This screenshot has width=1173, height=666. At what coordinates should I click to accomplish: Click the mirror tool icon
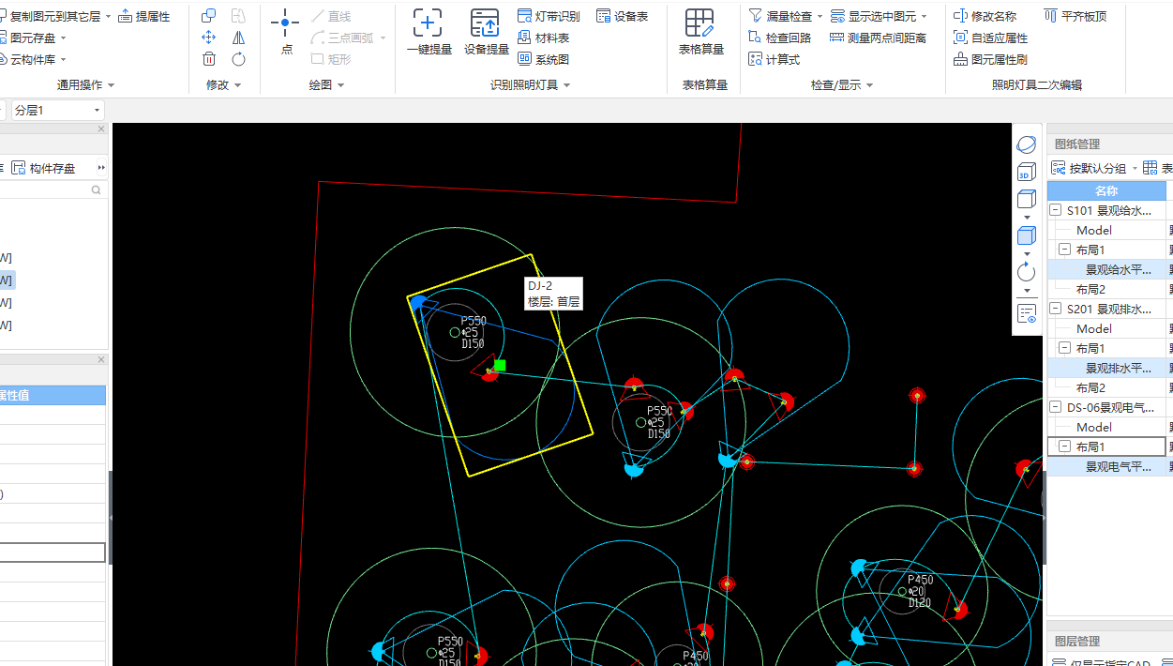[238, 38]
